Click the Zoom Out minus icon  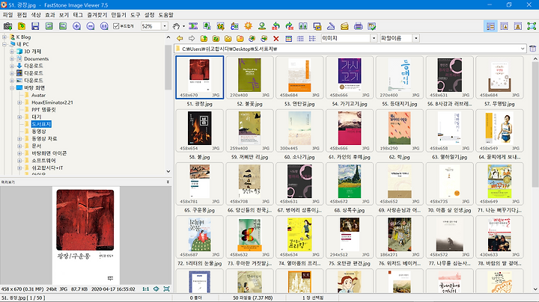pyautogui.click(x=91, y=26)
